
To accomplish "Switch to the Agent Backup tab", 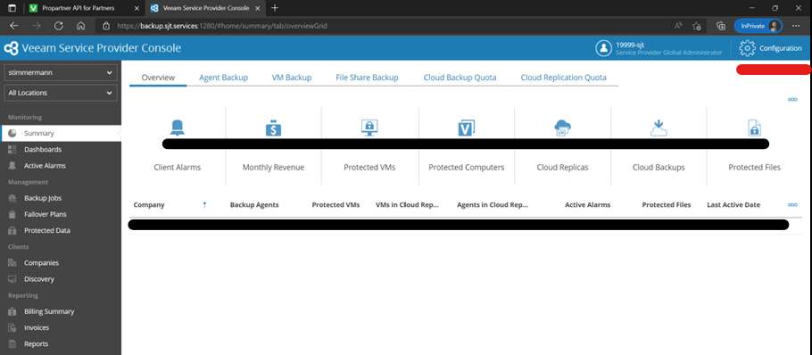I will (223, 78).
